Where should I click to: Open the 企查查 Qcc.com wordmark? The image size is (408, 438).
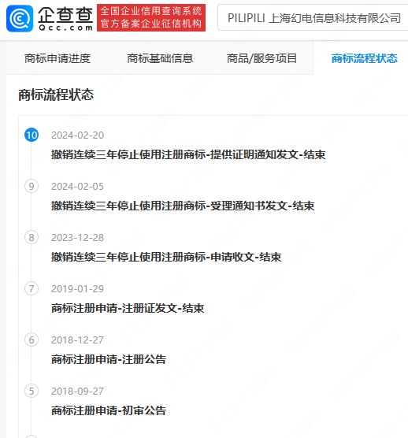pos(65,18)
